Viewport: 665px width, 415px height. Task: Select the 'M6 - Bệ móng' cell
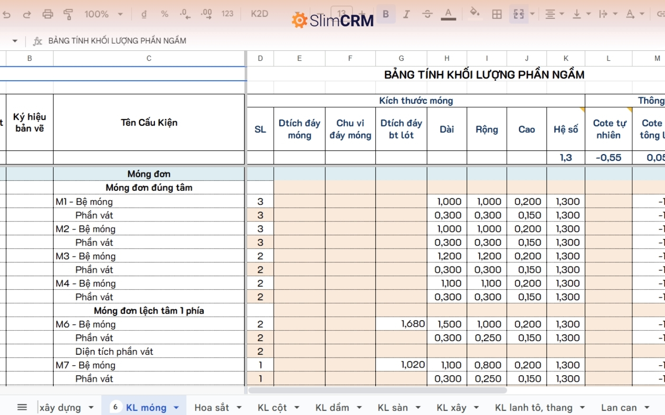[149, 324]
